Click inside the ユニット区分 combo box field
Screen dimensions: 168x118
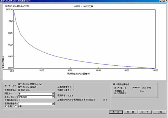[x=35, y=97]
